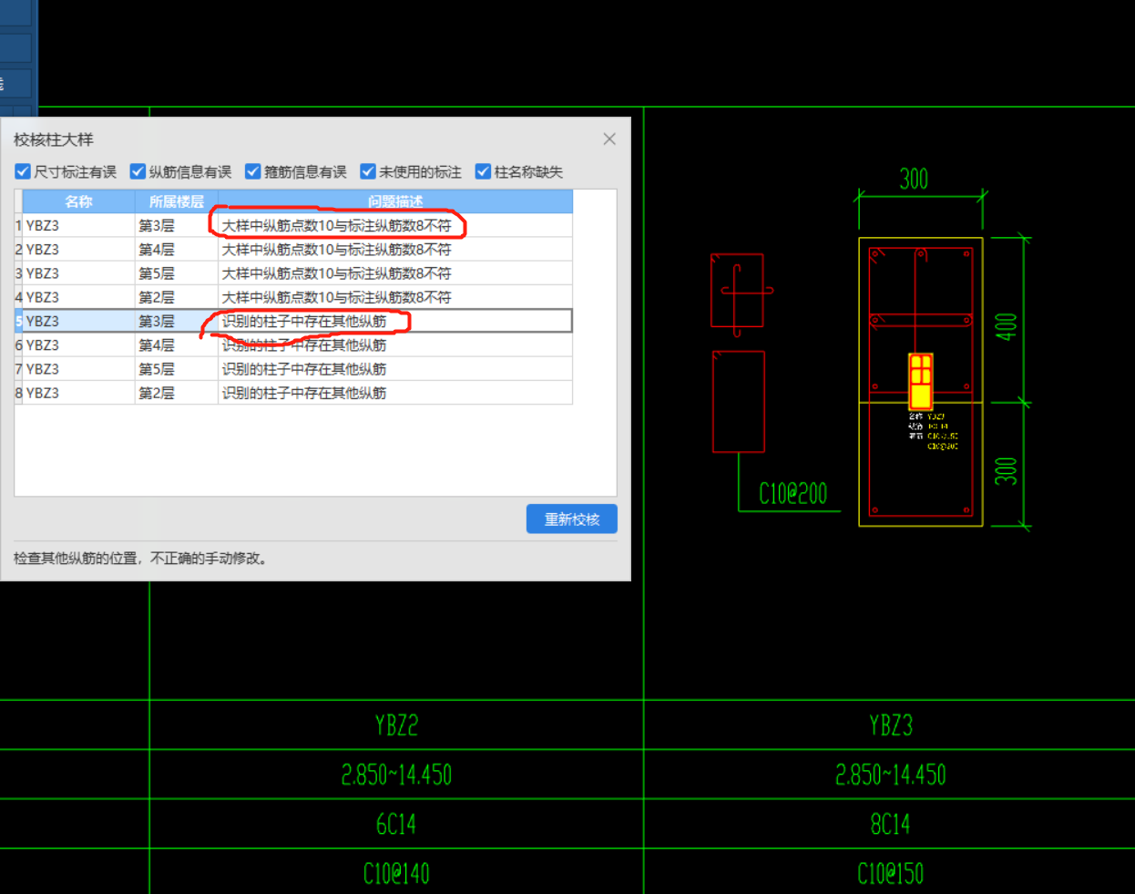This screenshot has width=1135, height=894.
Task: Click 第5层 floor cell in row 7
Action: [177, 368]
